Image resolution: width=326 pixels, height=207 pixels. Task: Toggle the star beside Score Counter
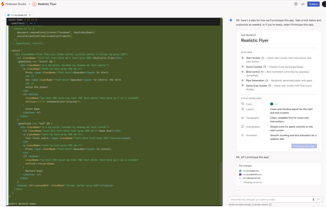click(243, 67)
